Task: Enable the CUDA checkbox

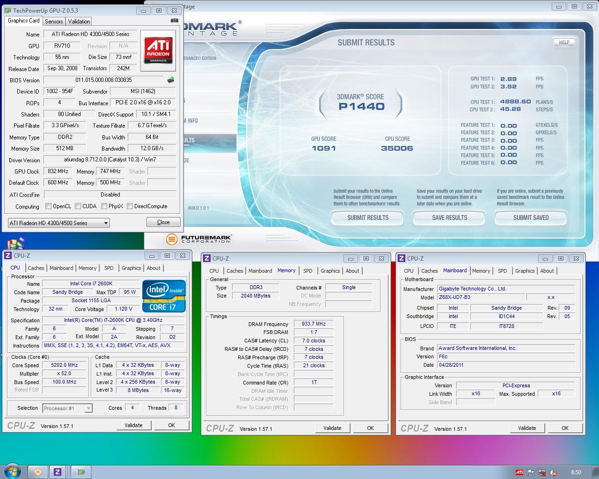Action: (78, 206)
